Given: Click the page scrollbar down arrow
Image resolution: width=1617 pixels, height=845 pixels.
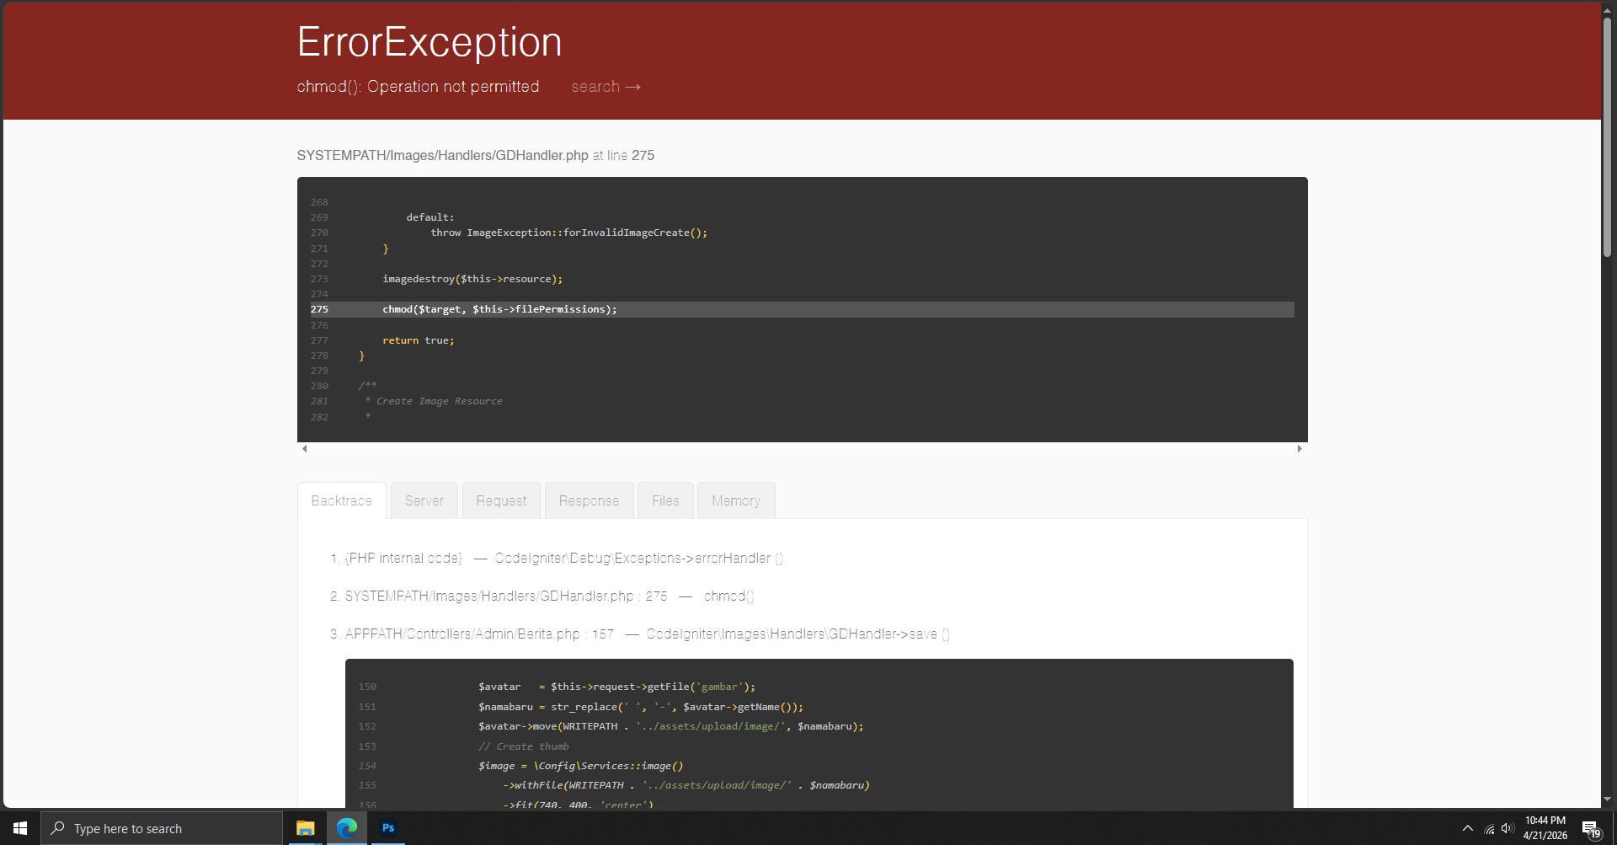Looking at the screenshot, I should [1607, 799].
